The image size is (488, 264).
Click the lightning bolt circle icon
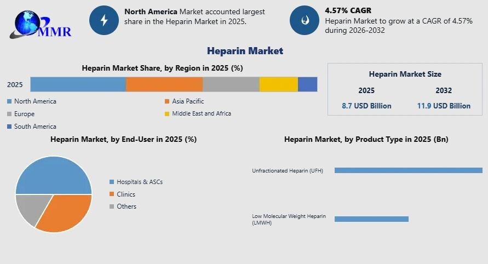(x=104, y=20)
